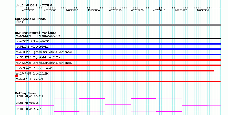Open nsv5561330 (ByrskaBishop2022) label

tap(38, 36)
